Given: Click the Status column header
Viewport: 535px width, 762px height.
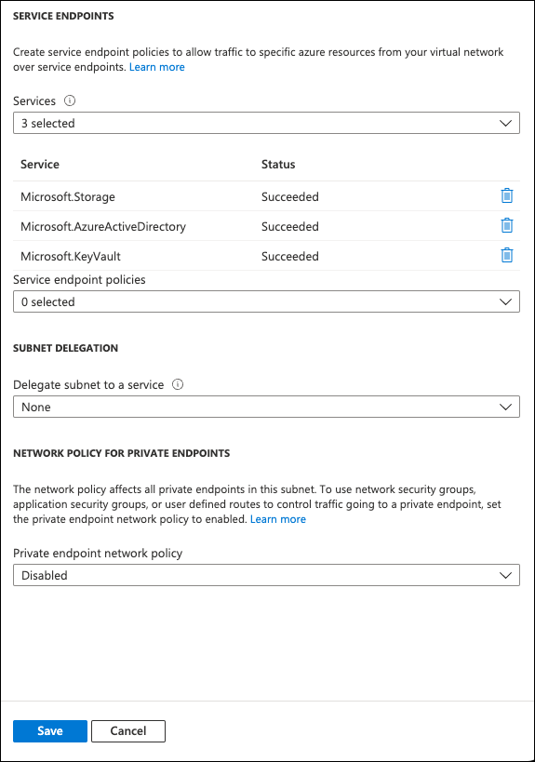Looking at the screenshot, I should (x=278, y=165).
